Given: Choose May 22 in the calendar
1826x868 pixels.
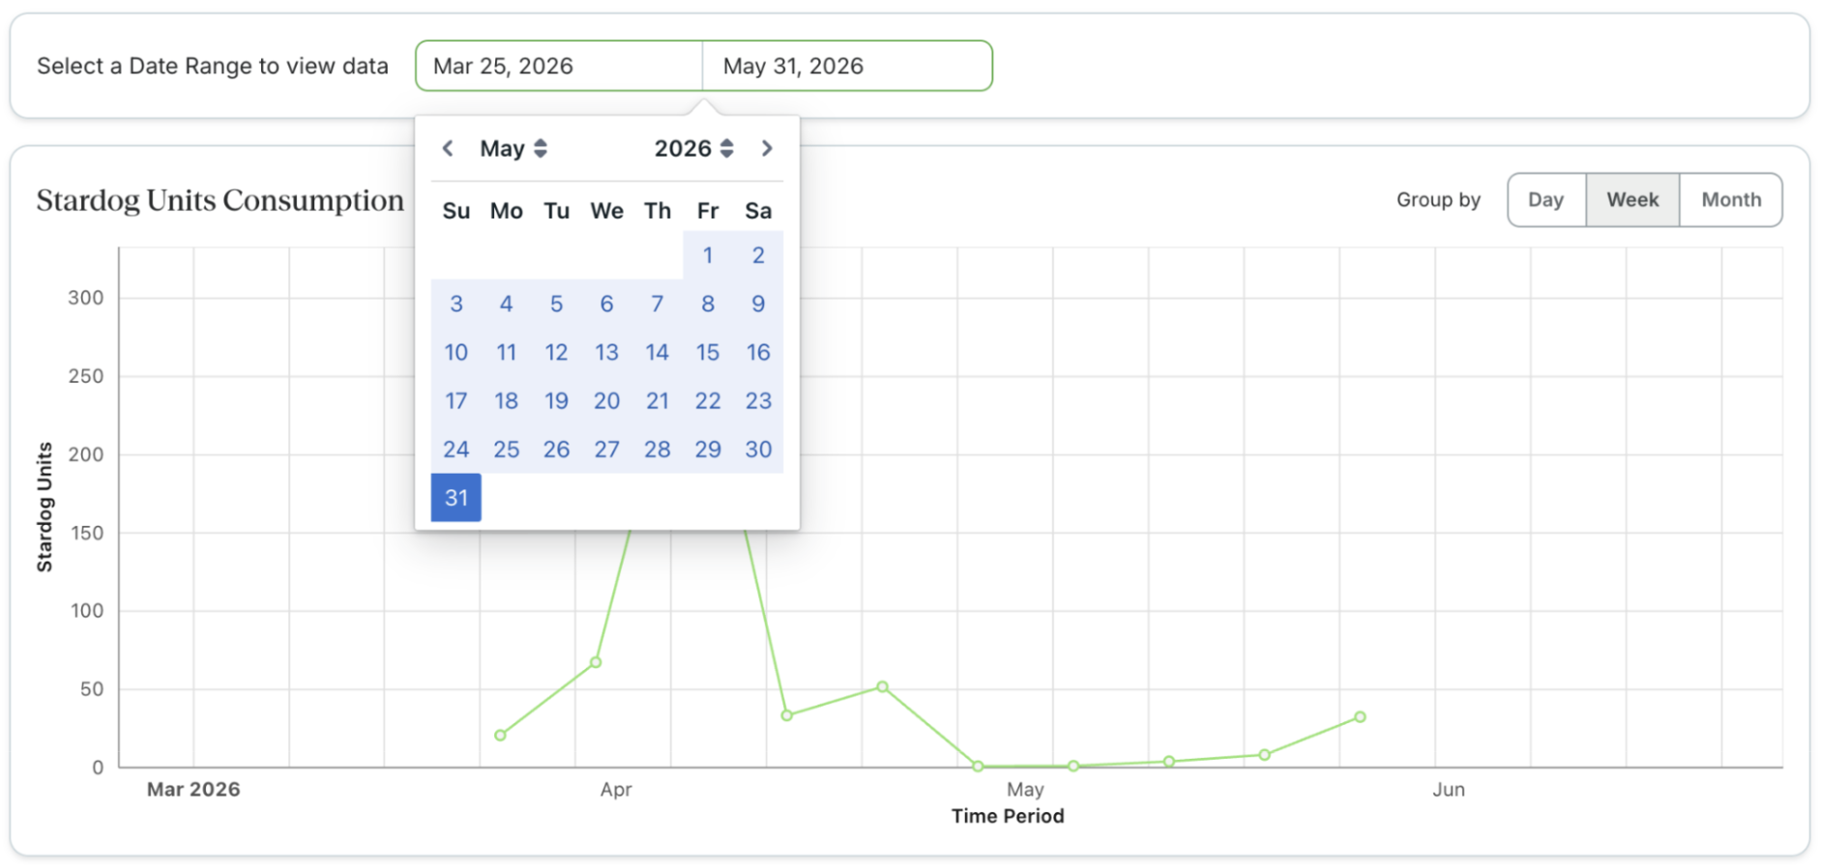Looking at the screenshot, I should [x=708, y=400].
